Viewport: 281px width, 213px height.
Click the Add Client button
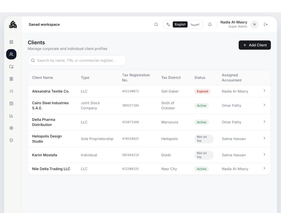pyautogui.click(x=255, y=45)
